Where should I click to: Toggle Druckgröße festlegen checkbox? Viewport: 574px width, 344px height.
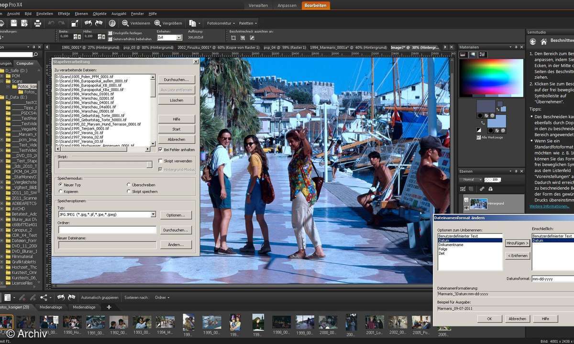[110, 33]
